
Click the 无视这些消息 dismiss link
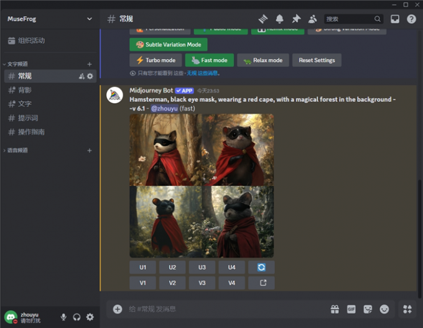(202, 73)
